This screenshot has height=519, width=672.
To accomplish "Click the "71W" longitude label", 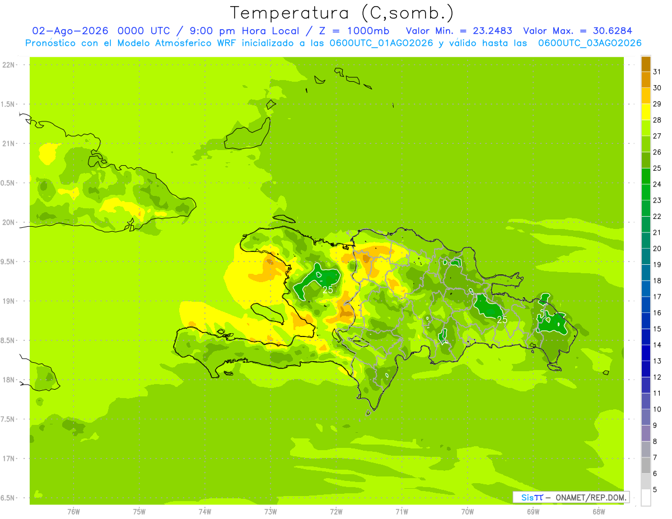I will 402,512.
